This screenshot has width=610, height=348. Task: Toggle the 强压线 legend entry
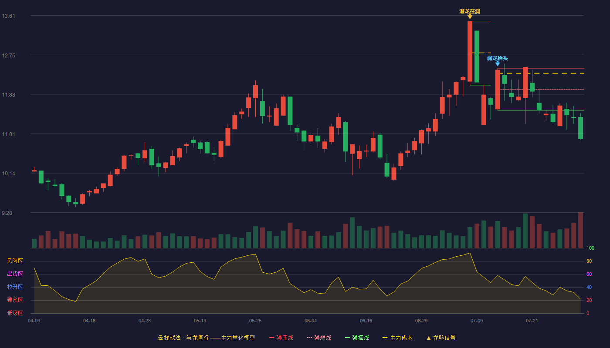click(281, 338)
